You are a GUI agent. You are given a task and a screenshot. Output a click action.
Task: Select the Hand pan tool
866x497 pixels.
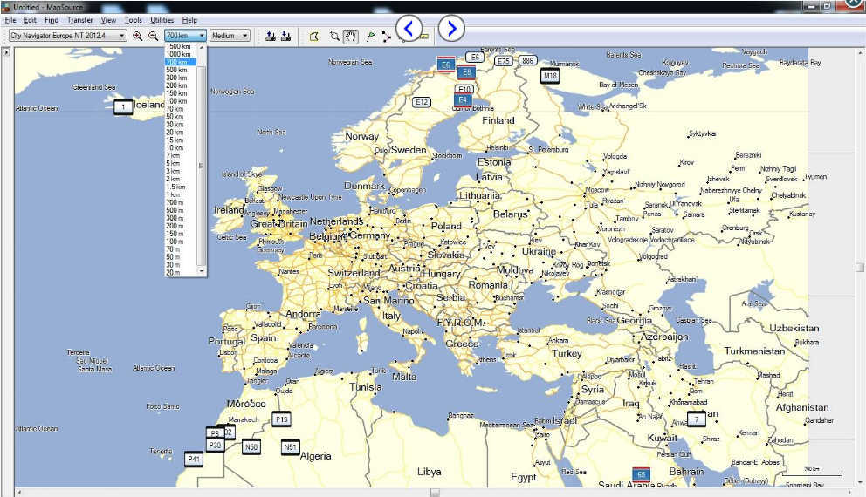[351, 37]
